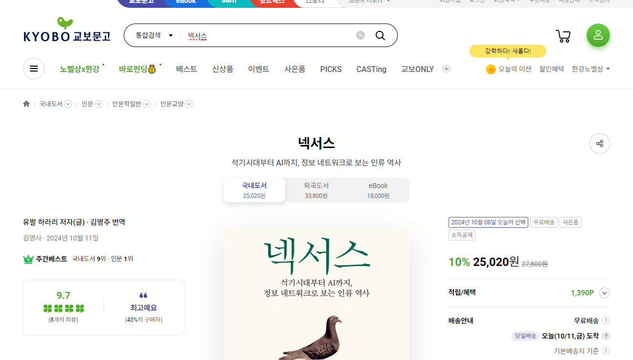Viewport: 633px width, 360px height.
Task: Open the 이벤트 menu
Action: [x=259, y=69]
